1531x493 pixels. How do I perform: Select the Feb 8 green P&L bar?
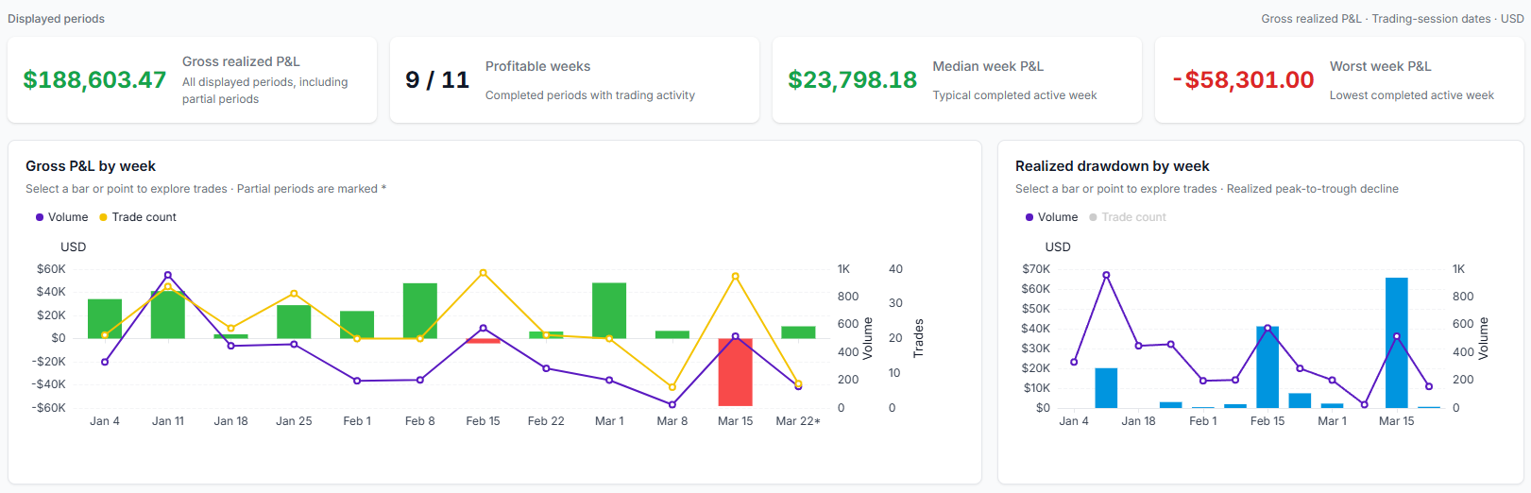coord(420,311)
